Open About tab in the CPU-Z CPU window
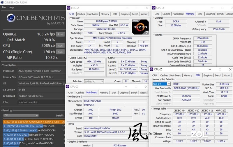Image resolution: width=233 pixels, height=147 pixels. click(x=144, y=14)
